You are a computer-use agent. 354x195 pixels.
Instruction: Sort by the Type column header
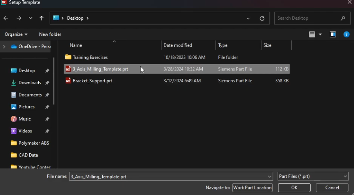[x=222, y=45]
